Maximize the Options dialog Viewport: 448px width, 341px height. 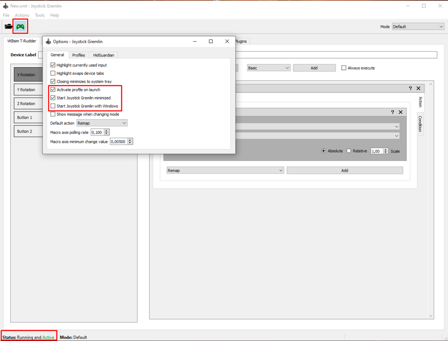pyautogui.click(x=211, y=41)
